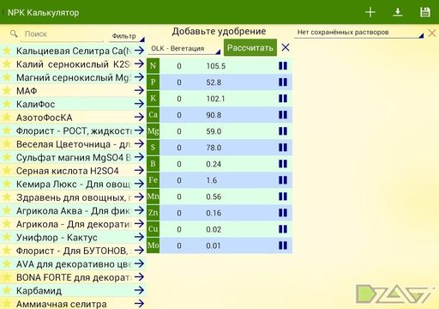
Task: Click the star beside МАФ
Action: click(x=7, y=91)
